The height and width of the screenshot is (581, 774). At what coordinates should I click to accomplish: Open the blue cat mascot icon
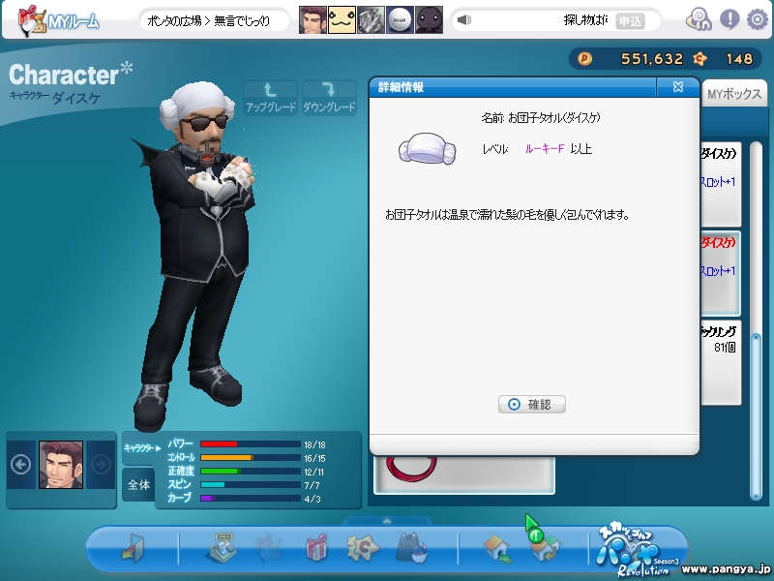(x=411, y=547)
